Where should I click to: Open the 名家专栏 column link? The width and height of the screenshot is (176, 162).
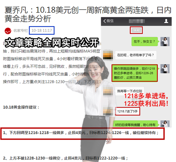[x=20, y=31]
